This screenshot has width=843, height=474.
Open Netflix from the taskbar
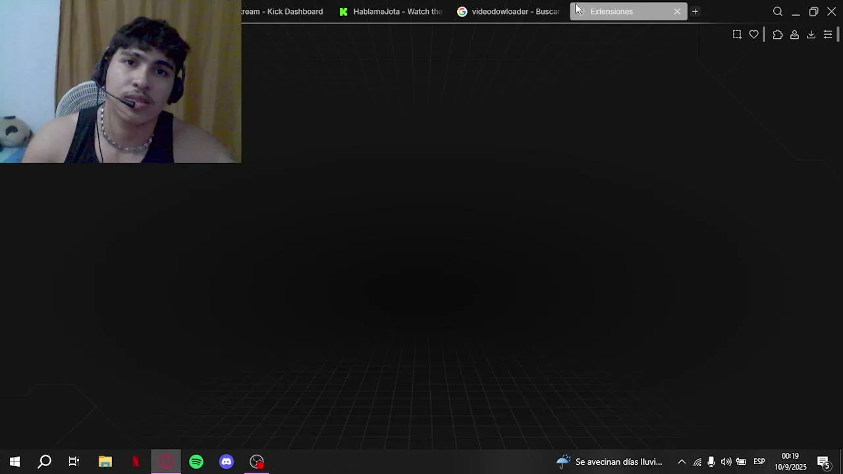pyautogui.click(x=136, y=461)
